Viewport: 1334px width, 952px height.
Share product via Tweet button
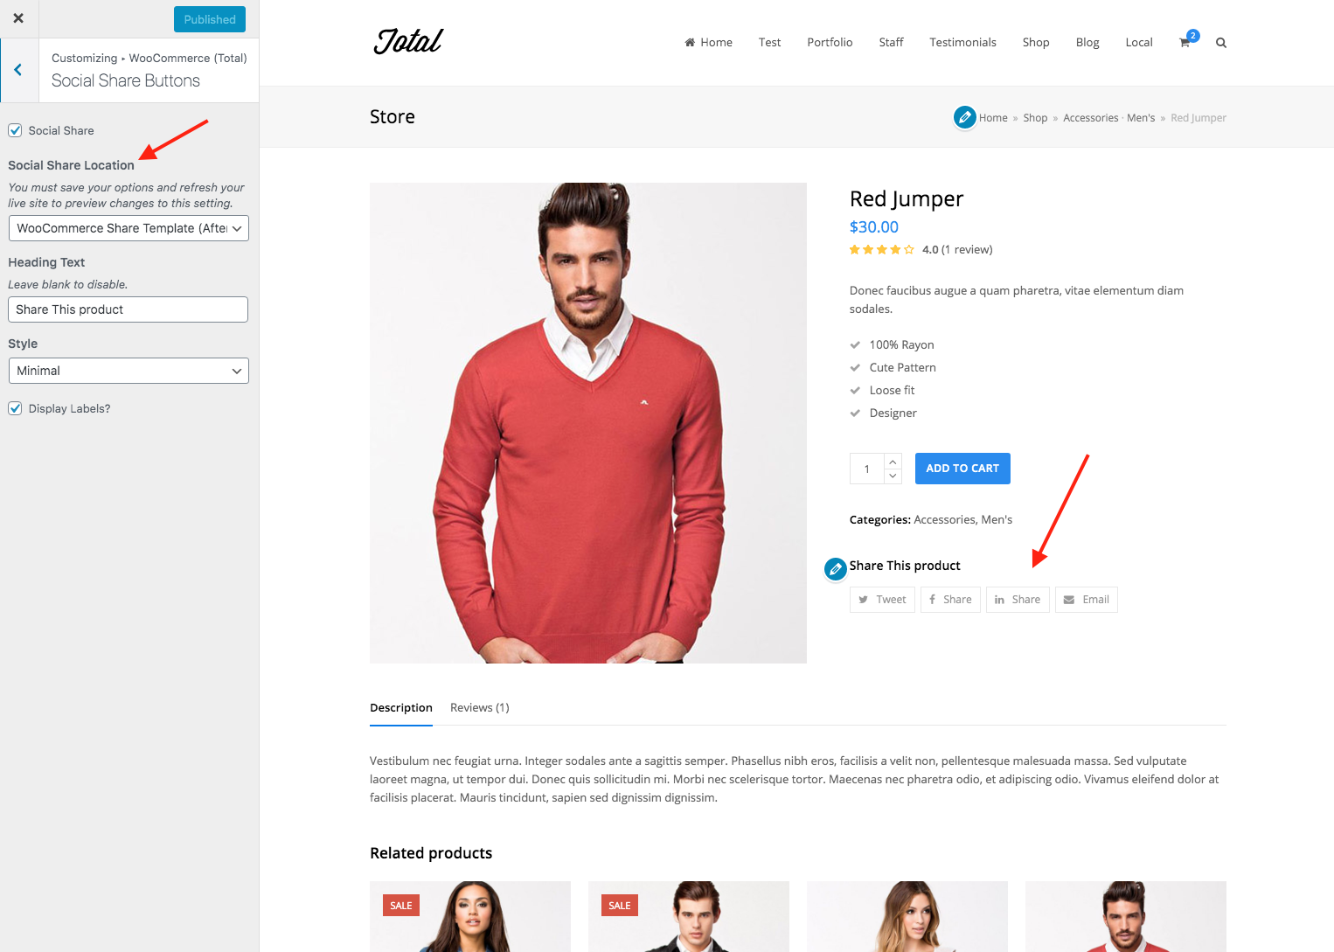click(x=882, y=600)
